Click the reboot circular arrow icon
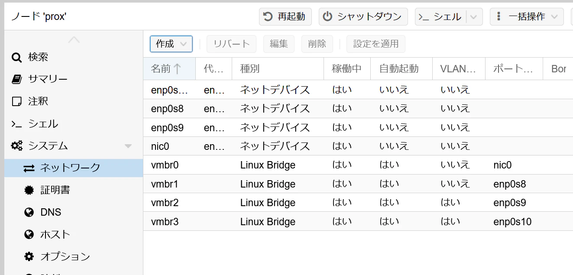The image size is (573, 275). 268,16
